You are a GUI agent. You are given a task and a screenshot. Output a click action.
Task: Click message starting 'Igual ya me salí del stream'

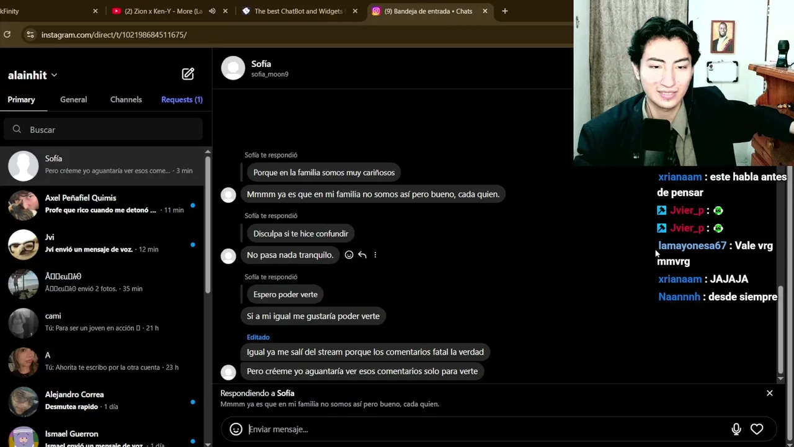click(x=365, y=352)
